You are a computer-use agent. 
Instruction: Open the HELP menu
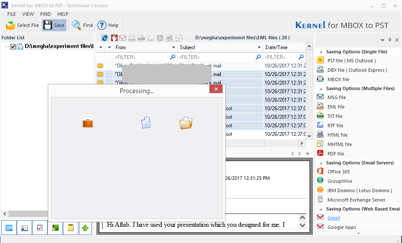(63, 14)
